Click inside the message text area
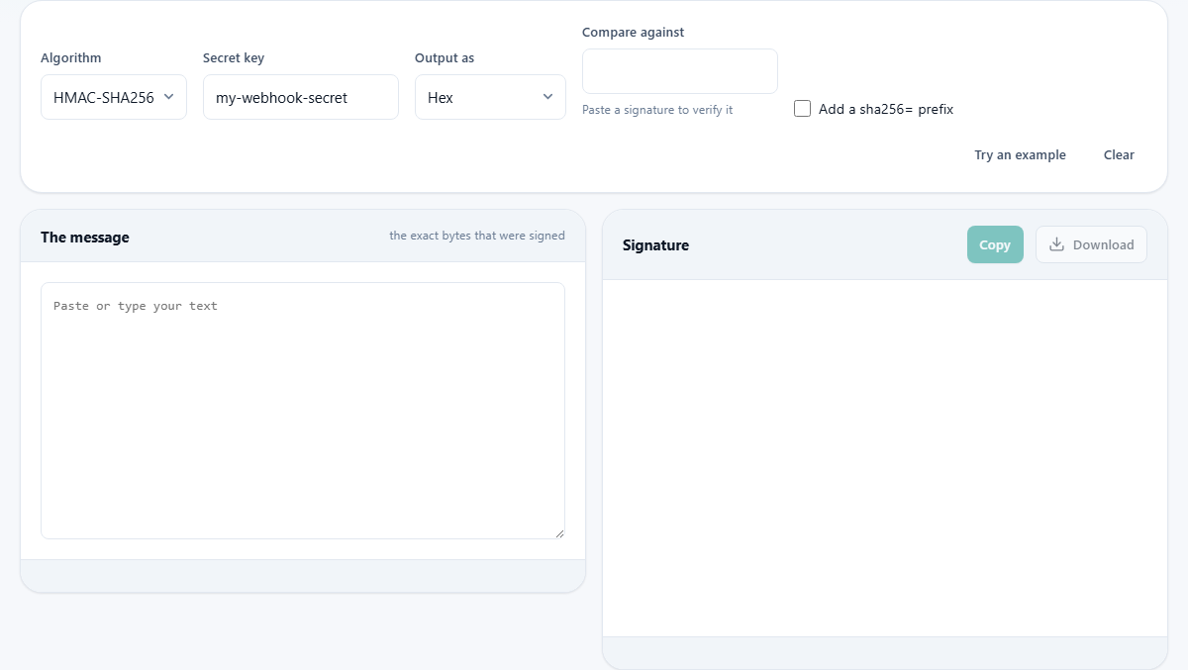Image resolution: width=1188 pixels, height=670 pixels. pyautogui.click(x=303, y=411)
